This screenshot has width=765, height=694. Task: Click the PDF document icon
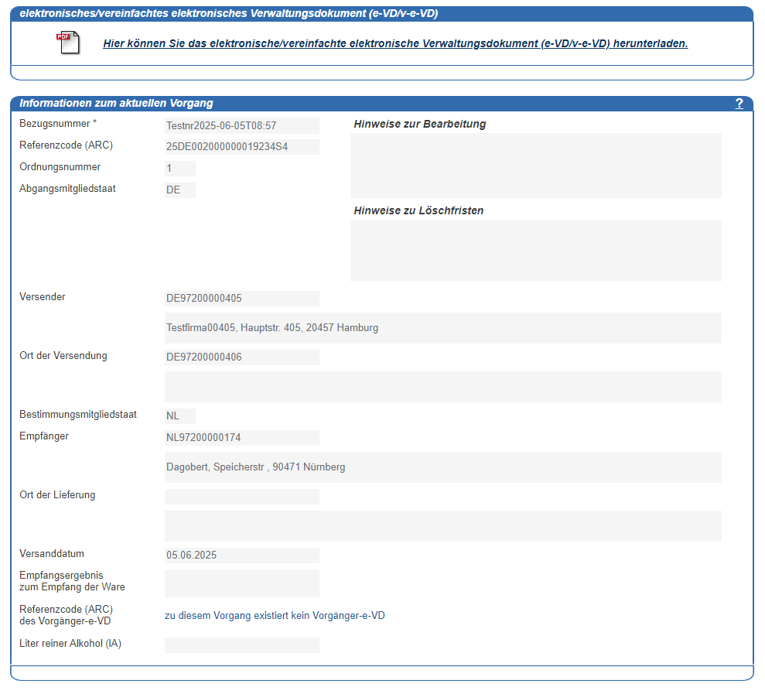click(x=68, y=43)
